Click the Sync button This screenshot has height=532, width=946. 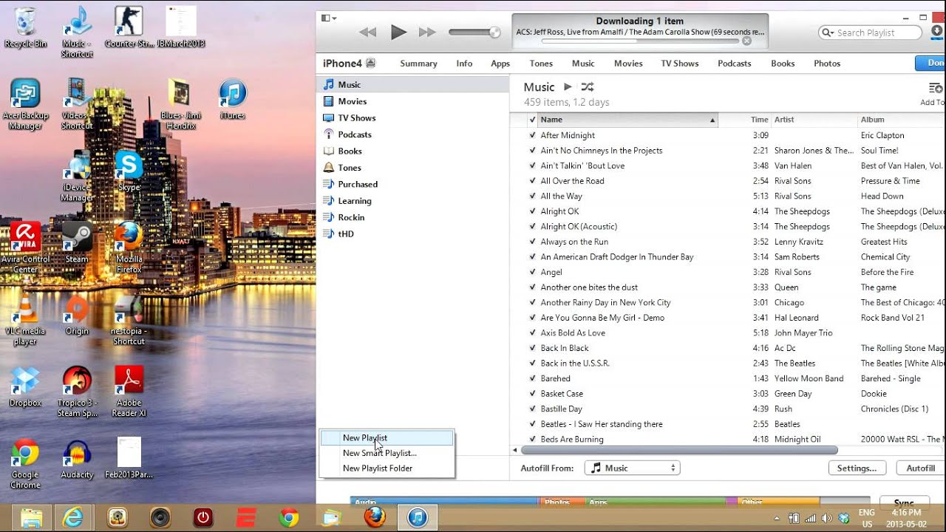[904, 503]
